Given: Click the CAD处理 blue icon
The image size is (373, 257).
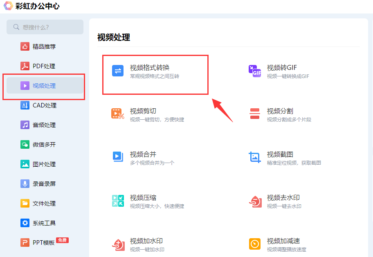Looking at the screenshot, I should click(x=25, y=105).
